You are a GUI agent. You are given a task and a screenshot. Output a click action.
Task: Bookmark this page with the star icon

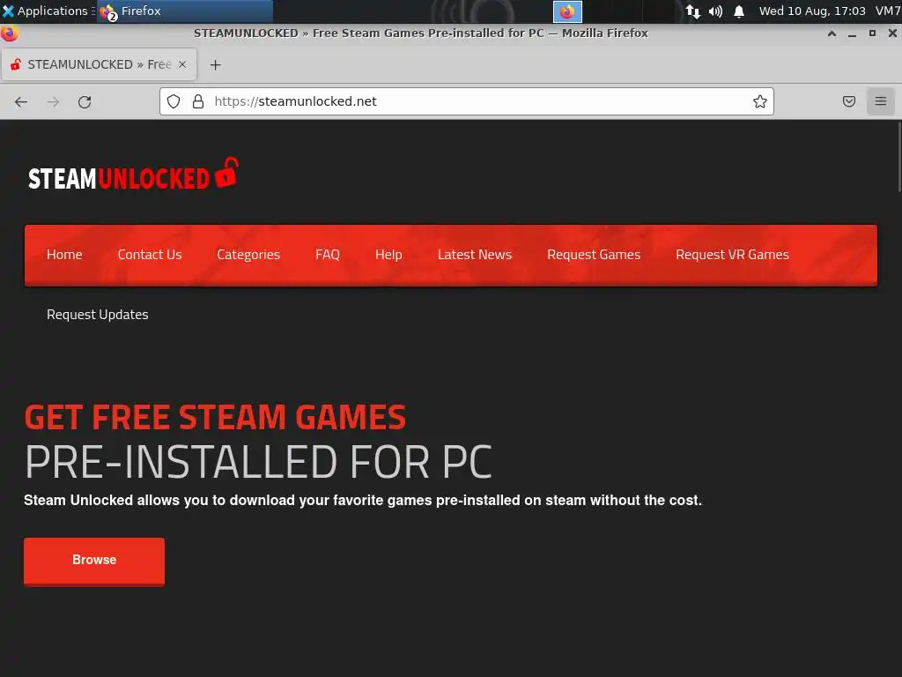[760, 101]
